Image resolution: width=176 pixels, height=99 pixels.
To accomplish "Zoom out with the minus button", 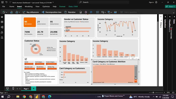I will point(149,93).
